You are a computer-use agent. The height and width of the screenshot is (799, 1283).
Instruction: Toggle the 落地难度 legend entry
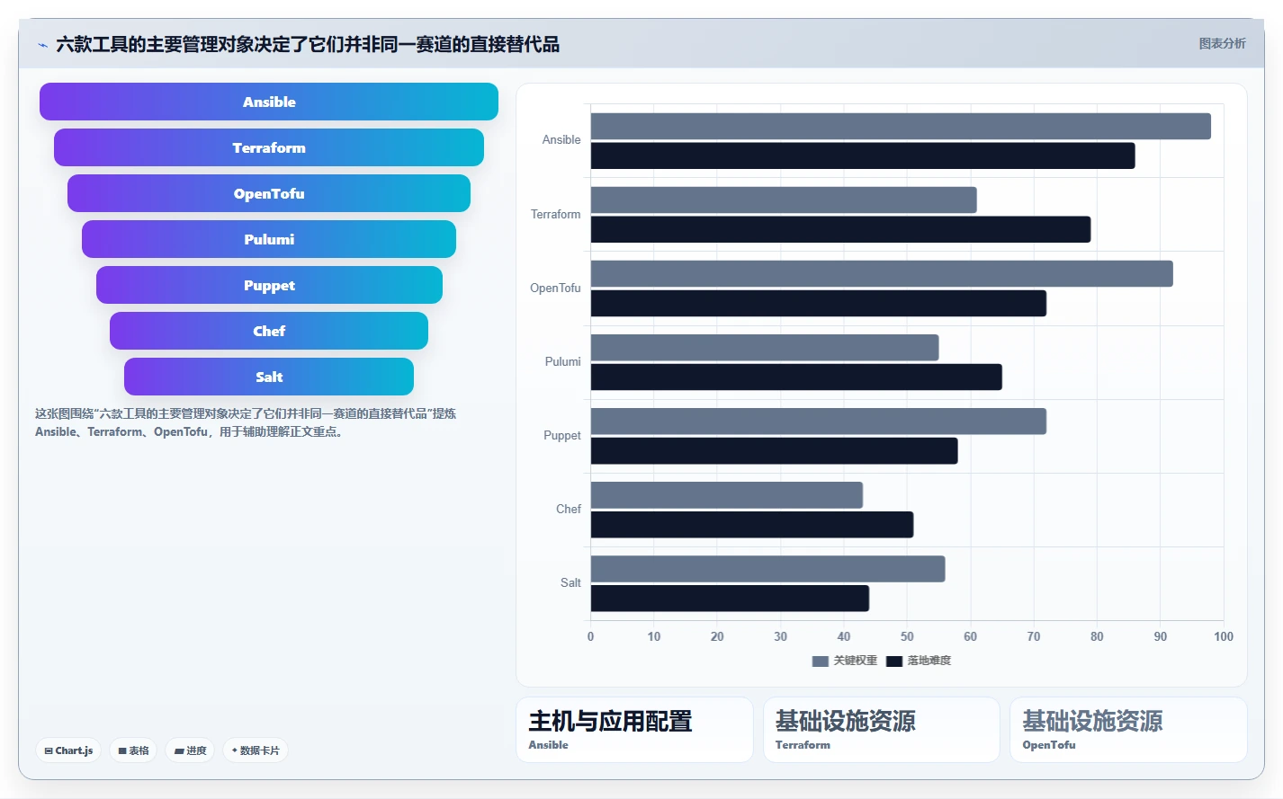(919, 661)
